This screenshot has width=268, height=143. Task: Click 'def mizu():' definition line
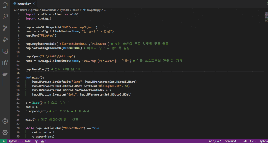[x=35, y=78]
